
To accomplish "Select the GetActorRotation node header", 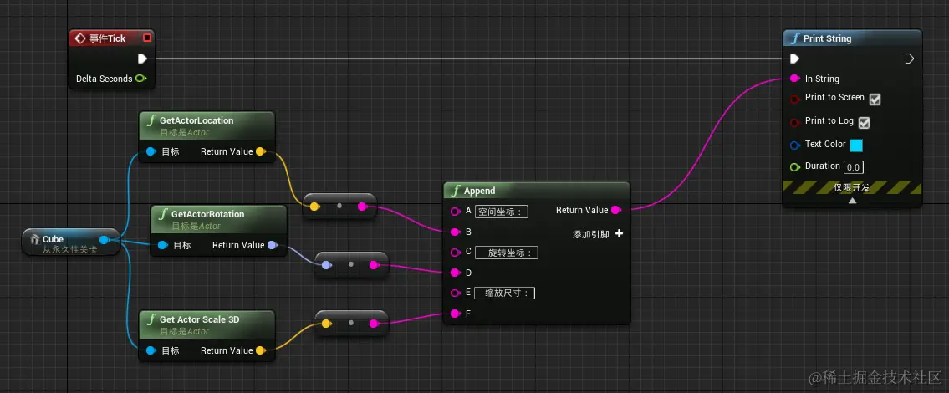I will tap(218, 219).
